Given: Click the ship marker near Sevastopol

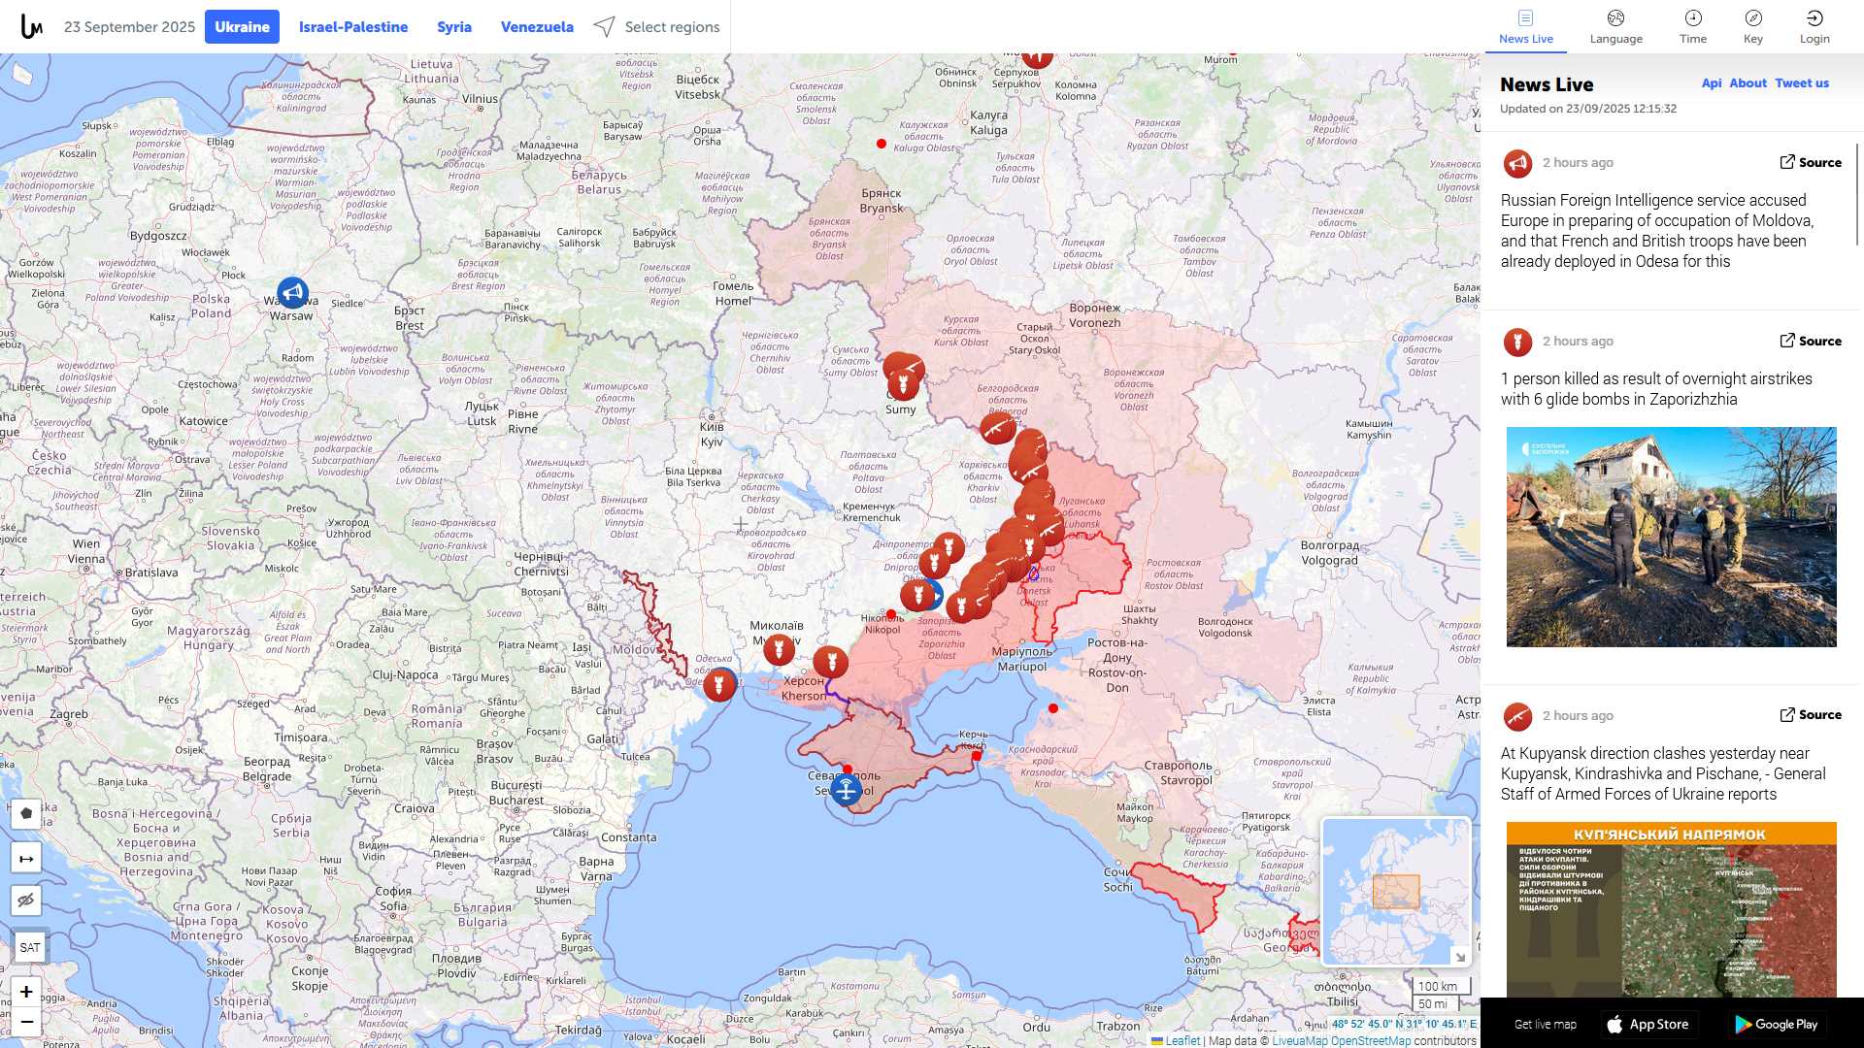Looking at the screenshot, I should pos(846,790).
